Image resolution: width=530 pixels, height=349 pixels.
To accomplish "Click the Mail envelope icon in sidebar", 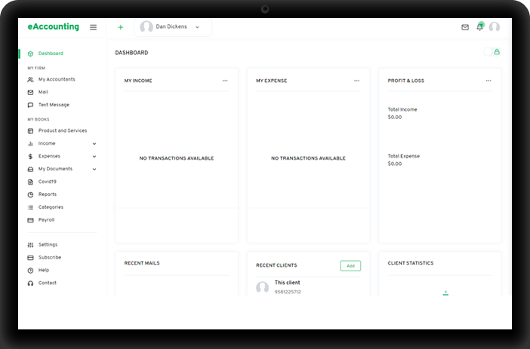I will point(30,92).
